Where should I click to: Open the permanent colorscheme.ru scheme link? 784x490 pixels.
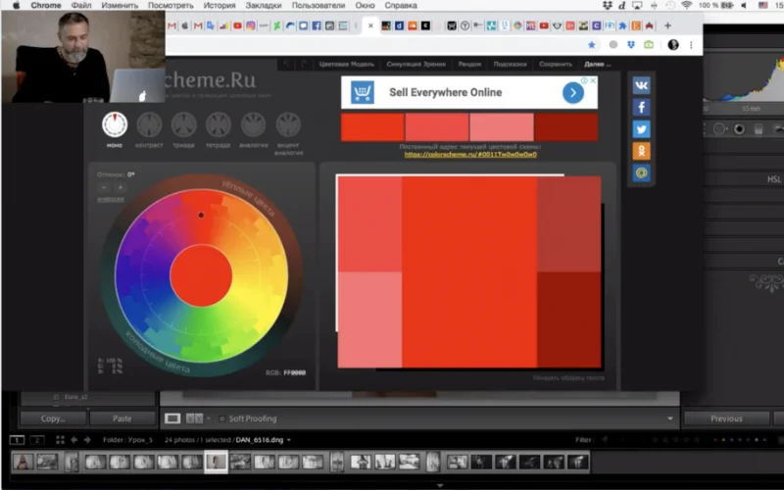(x=469, y=155)
